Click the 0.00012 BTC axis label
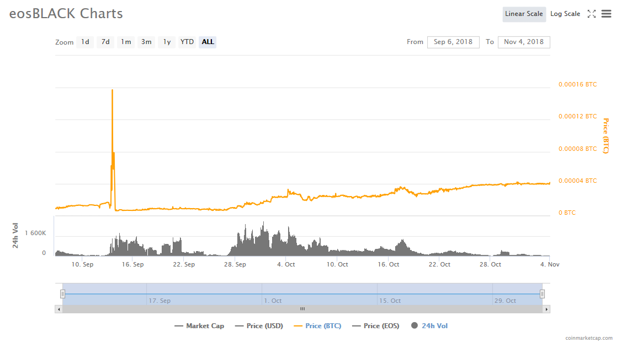Image resolution: width=622 pixels, height=348 pixels. (x=577, y=116)
